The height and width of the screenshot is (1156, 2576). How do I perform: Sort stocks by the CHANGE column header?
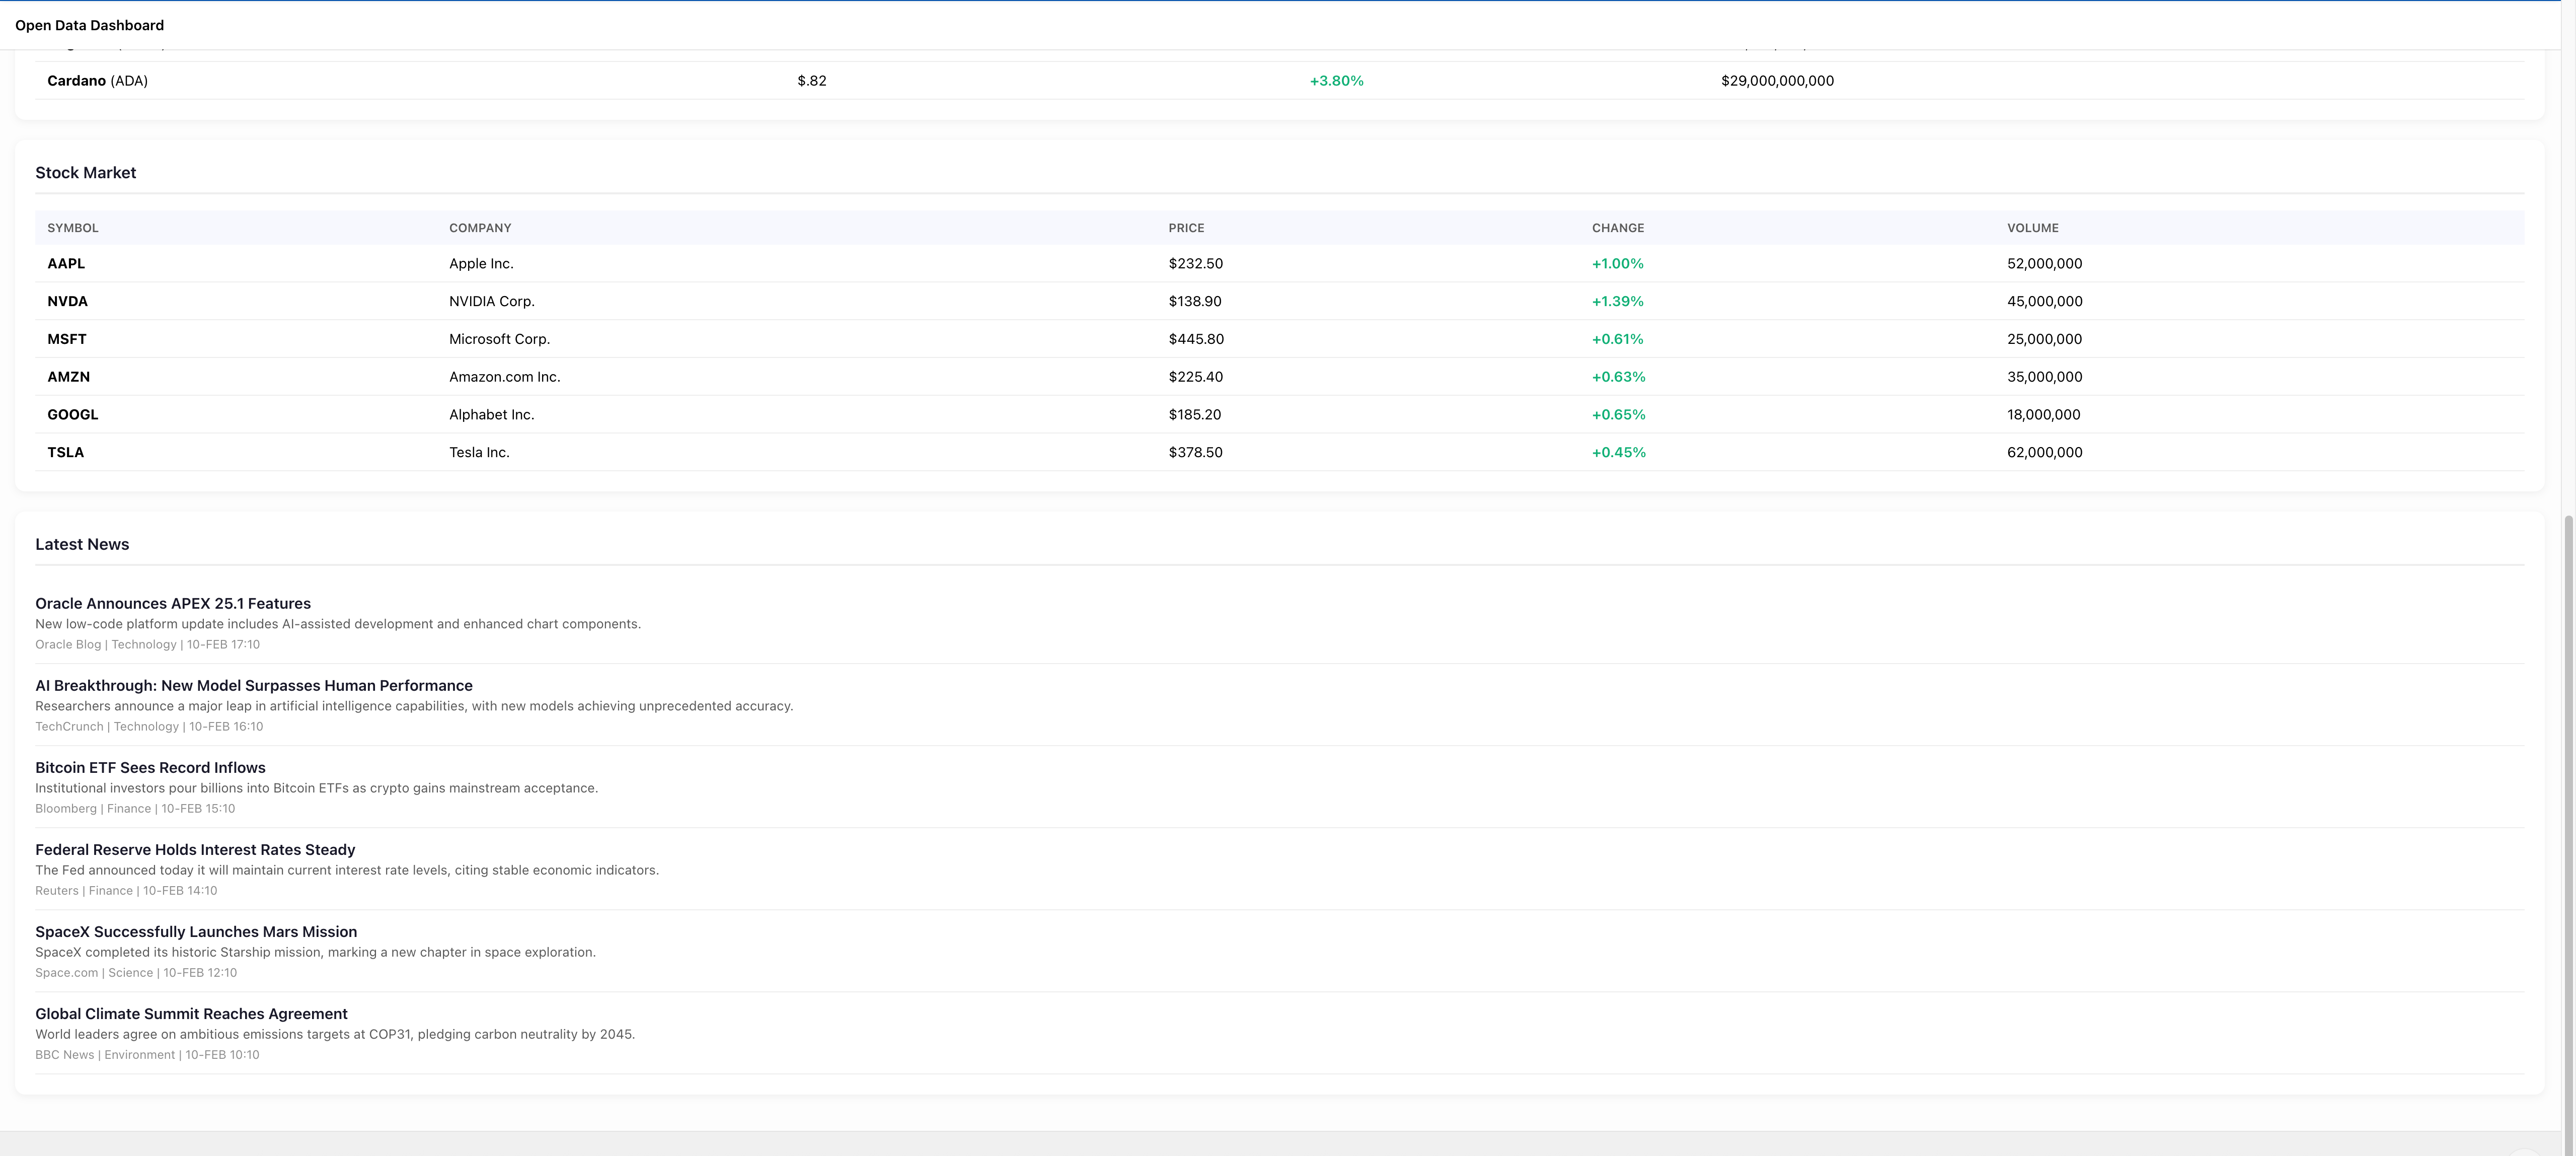click(1617, 228)
